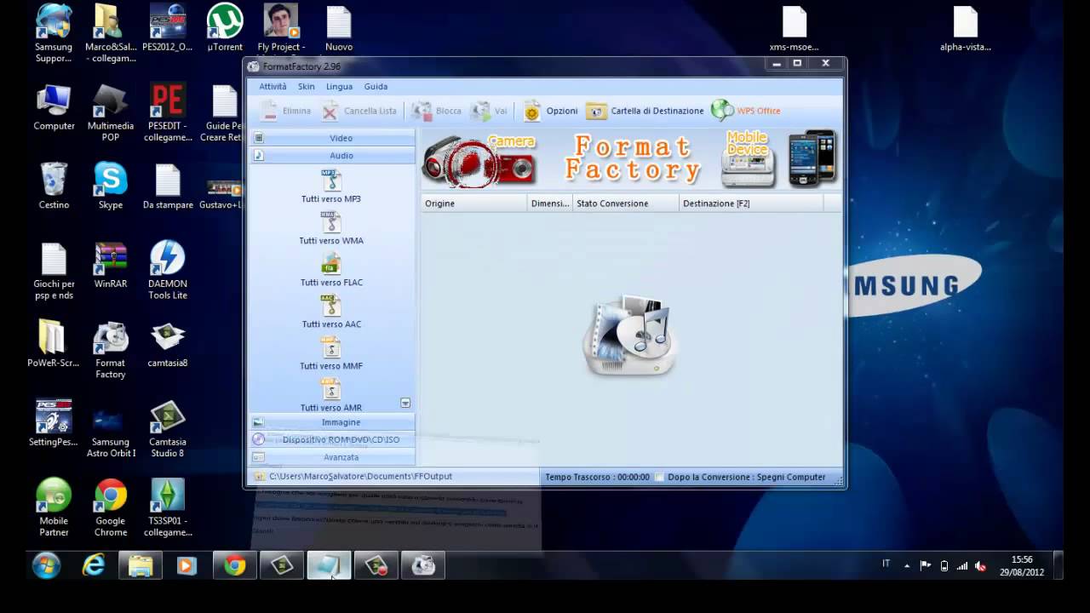The height and width of the screenshot is (613, 1090).
Task: Expand the Immagine category panel
Action: (332, 422)
